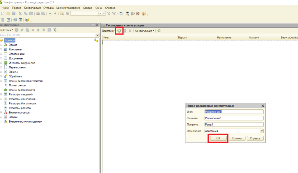Close the new extension dialog window
Viewport: 298px width, 173px height.
coord(263,106)
